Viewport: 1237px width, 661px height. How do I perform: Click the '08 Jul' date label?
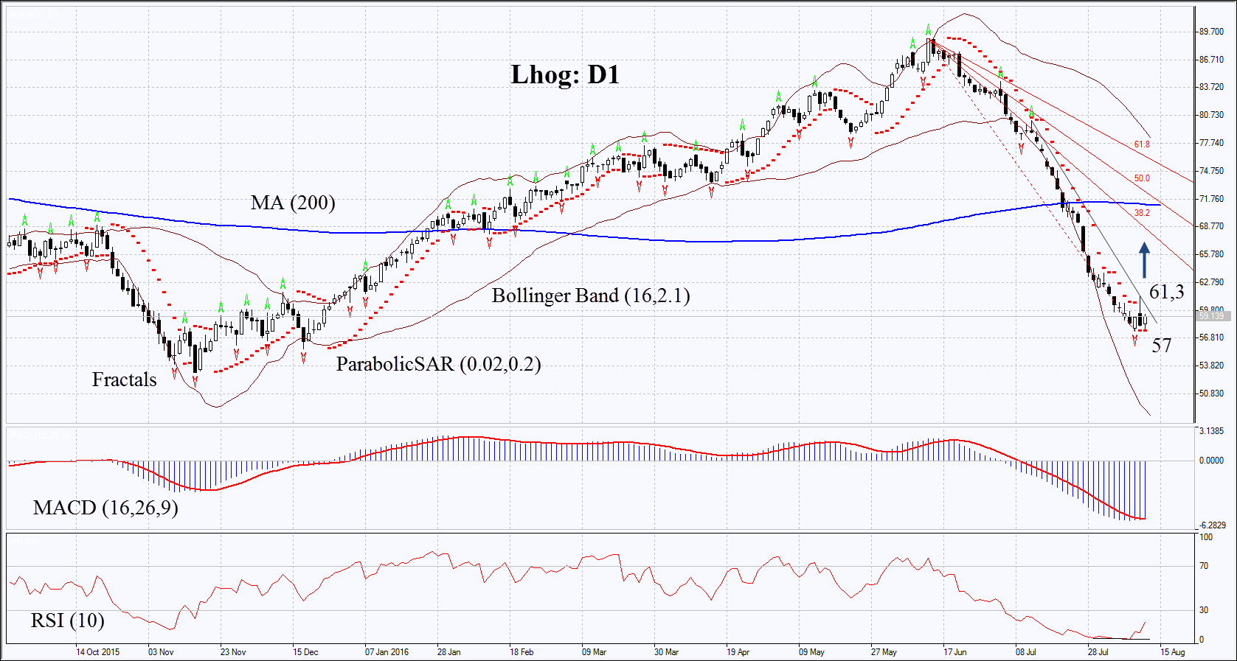(1025, 652)
